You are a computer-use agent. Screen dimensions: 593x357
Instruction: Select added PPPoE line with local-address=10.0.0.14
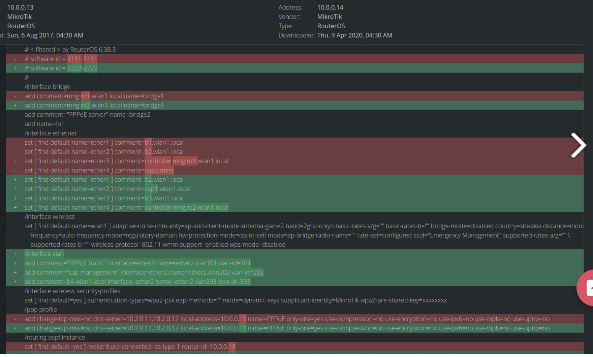click(x=295, y=328)
